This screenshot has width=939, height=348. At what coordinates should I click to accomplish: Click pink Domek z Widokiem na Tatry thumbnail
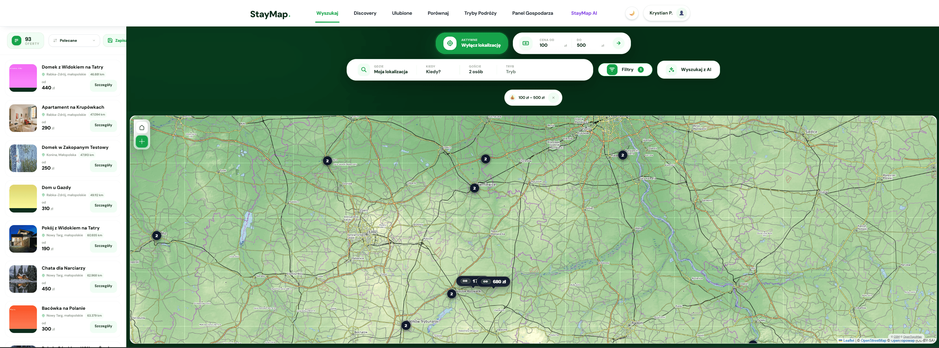[x=23, y=78]
